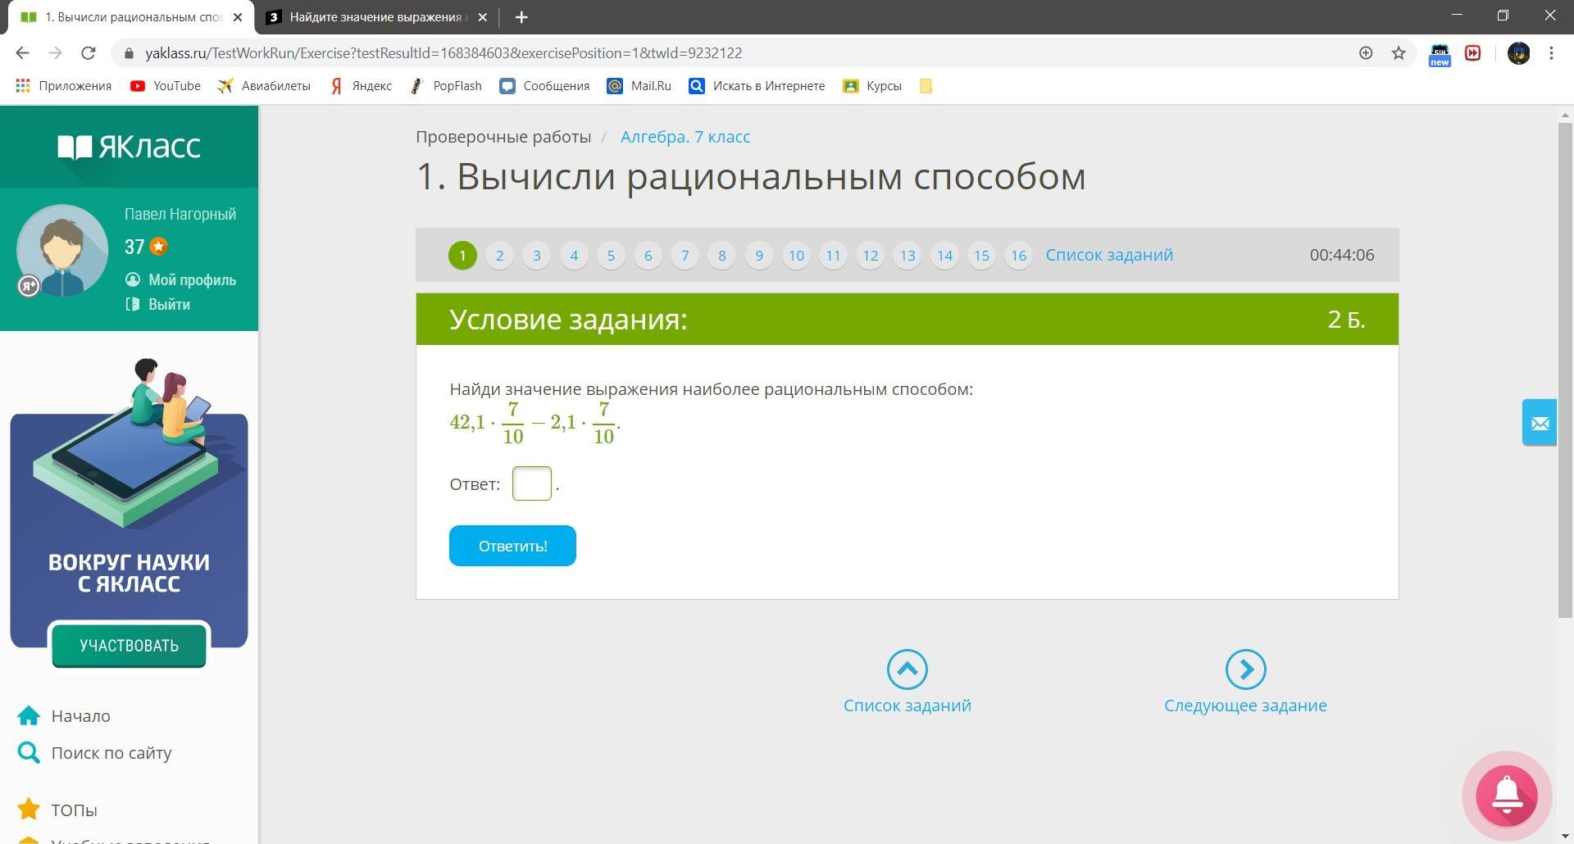Go to exercise number 7
This screenshot has width=1574, height=844.
point(685,255)
